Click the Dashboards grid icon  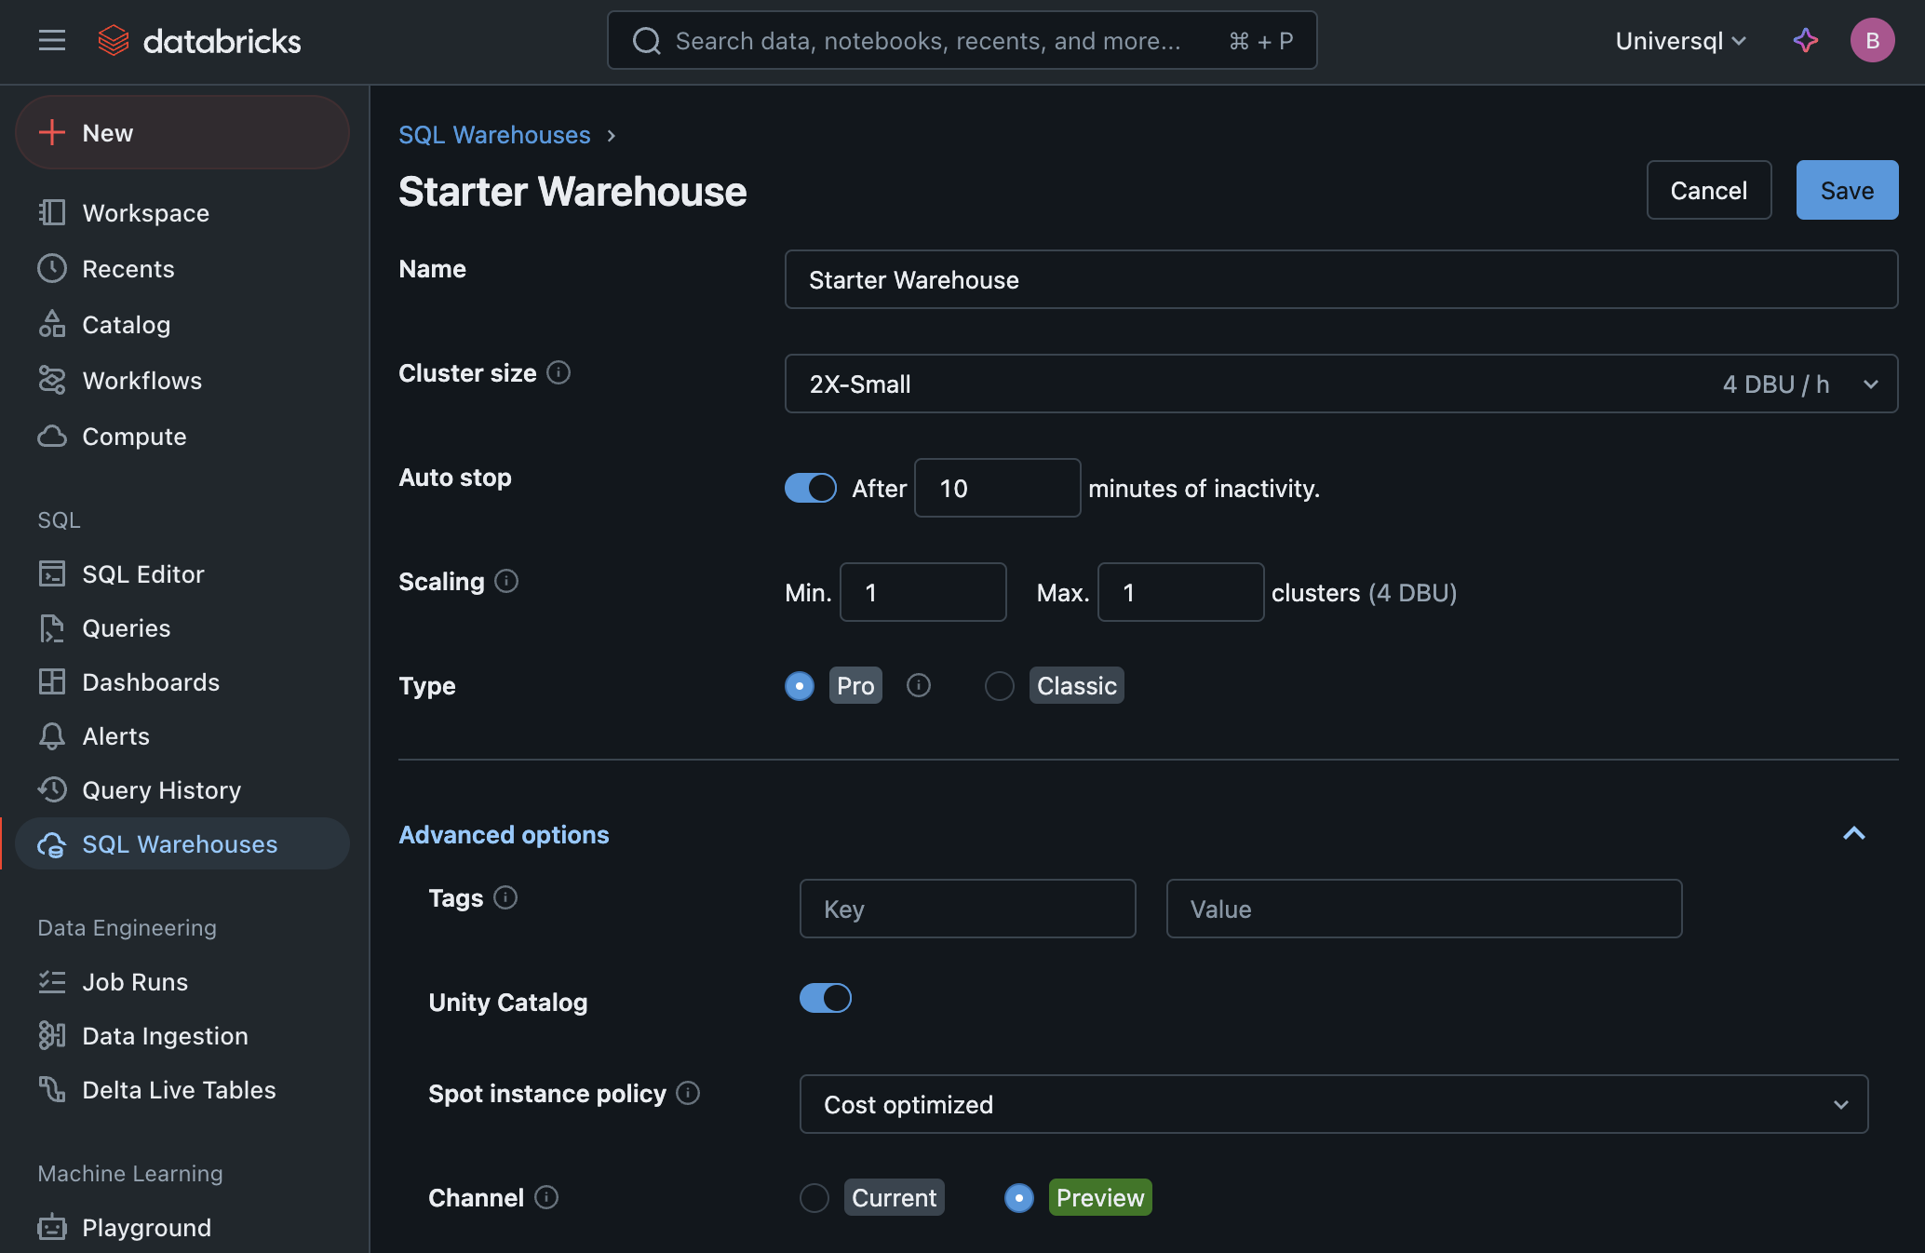click(x=52, y=681)
